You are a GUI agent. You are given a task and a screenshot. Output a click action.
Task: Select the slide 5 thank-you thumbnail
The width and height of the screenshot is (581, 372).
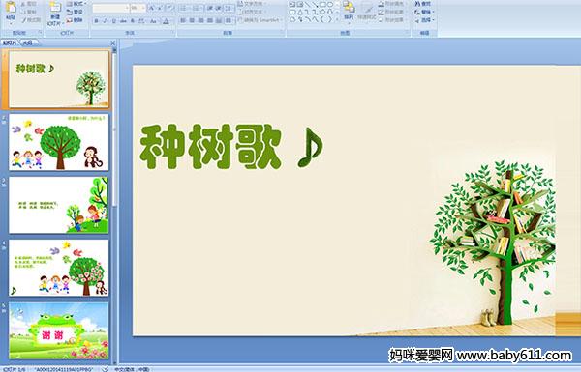point(59,331)
